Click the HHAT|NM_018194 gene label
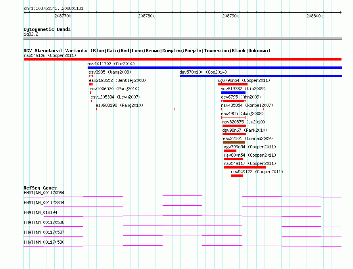 (x=40, y=212)
